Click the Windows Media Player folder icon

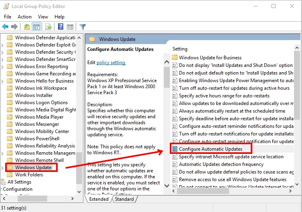[10, 117]
